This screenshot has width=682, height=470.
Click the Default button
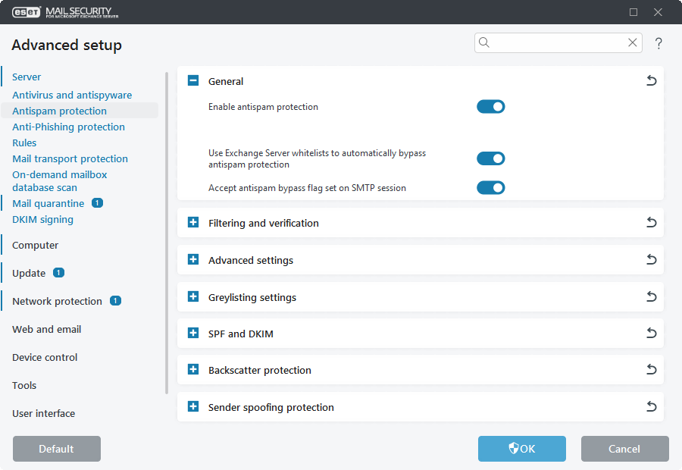click(56, 448)
